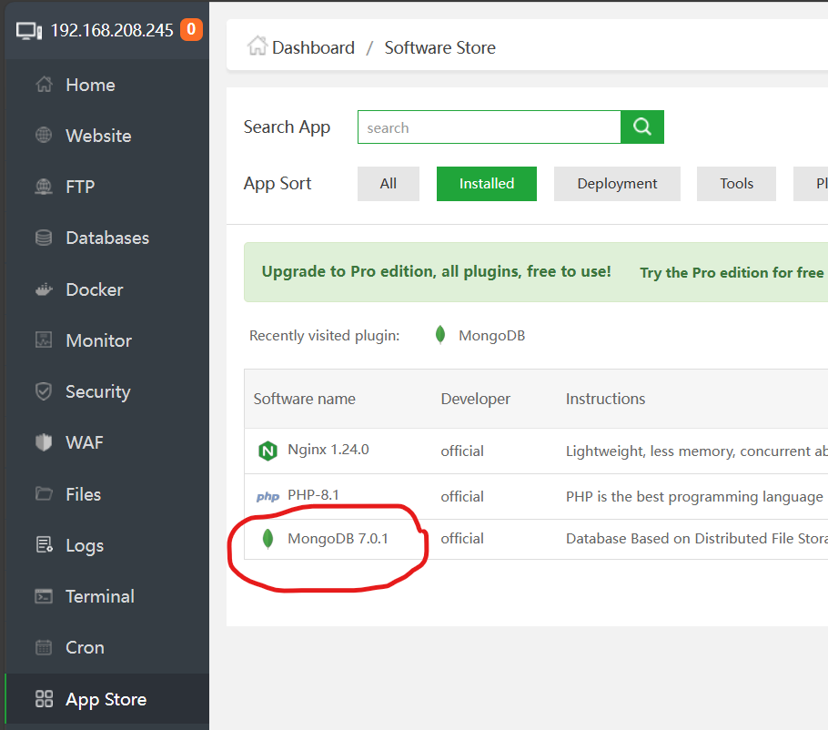Viewport: 828px width, 730px height.
Task: Click the PHP logo icon
Action: pos(268,497)
